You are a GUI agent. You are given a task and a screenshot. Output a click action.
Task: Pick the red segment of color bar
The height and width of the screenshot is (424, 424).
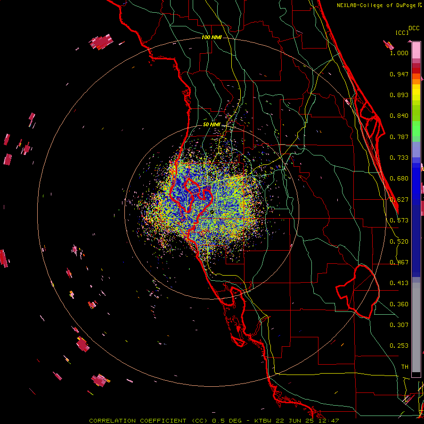coord(416,71)
